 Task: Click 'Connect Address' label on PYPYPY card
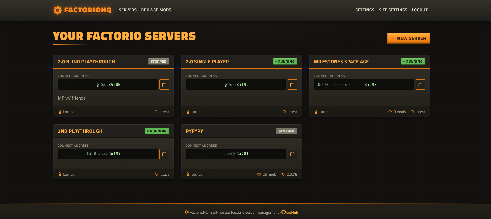pos(201,146)
